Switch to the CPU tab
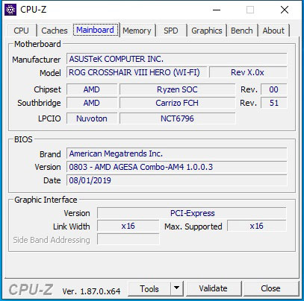The height and width of the screenshot is (301, 304). [x=21, y=31]
